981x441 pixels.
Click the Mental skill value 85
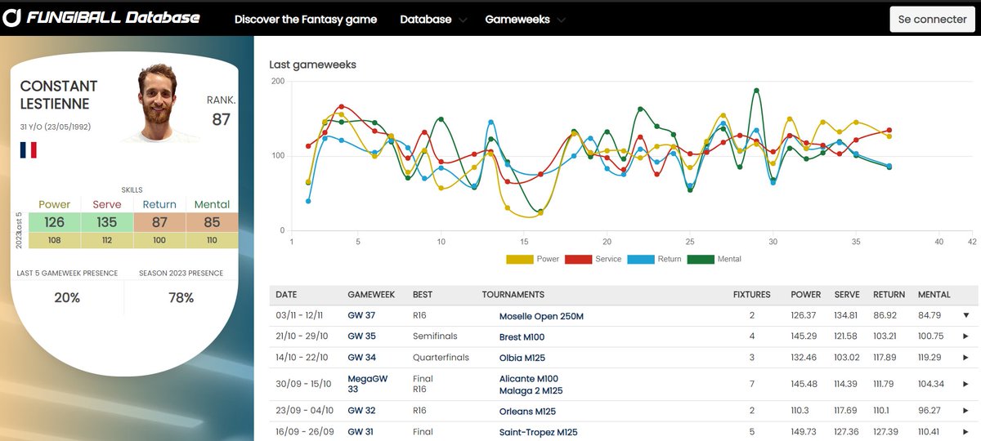point(212,222)
